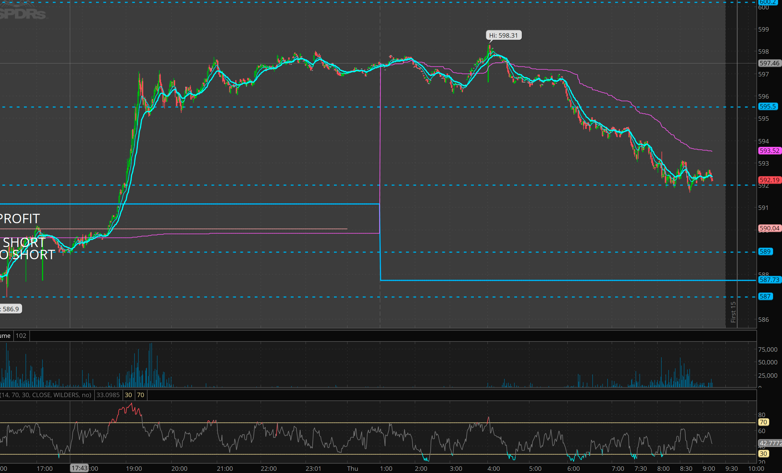782x473 pixels.
Task: Click the 586.9 low price bubble
Action: point(11,309)
